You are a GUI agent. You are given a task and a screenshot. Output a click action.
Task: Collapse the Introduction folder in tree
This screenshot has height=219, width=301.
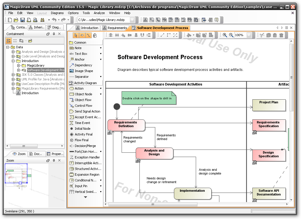pos(13,61)
